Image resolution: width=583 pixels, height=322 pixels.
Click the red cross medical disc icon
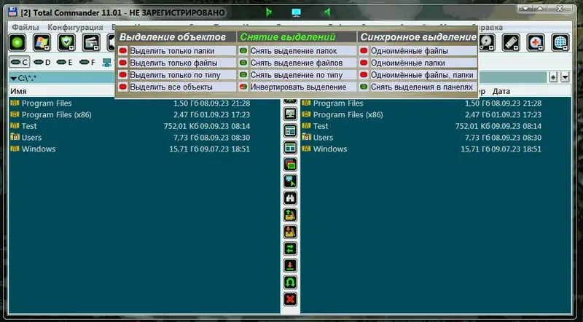coord(535,42)
